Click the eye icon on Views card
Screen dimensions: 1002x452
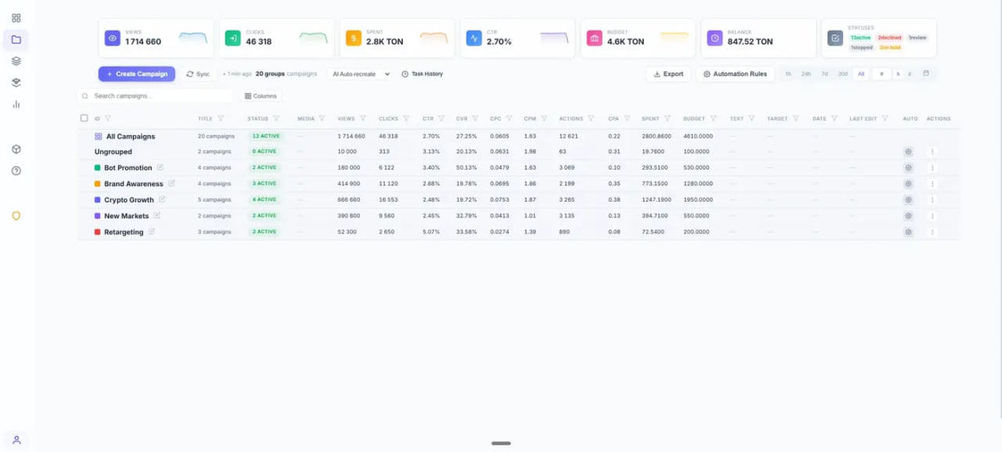[x=113, y=38]
